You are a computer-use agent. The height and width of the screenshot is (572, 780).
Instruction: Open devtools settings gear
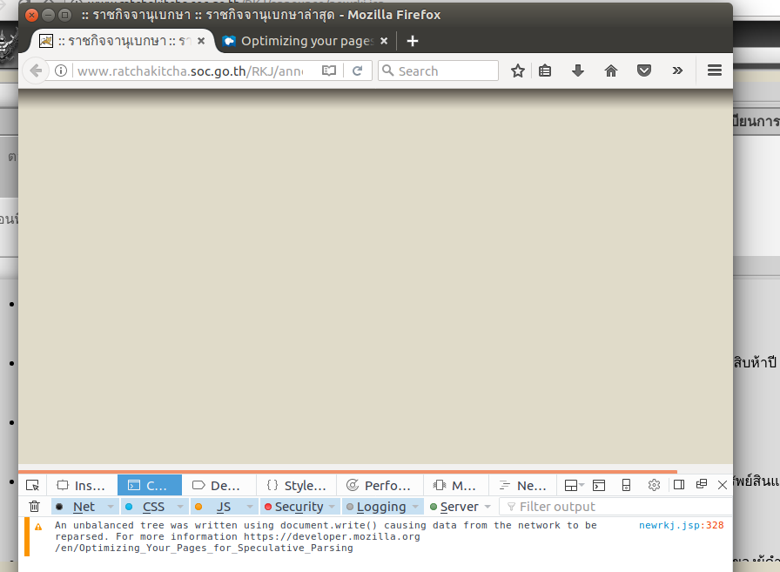[654, 485]
